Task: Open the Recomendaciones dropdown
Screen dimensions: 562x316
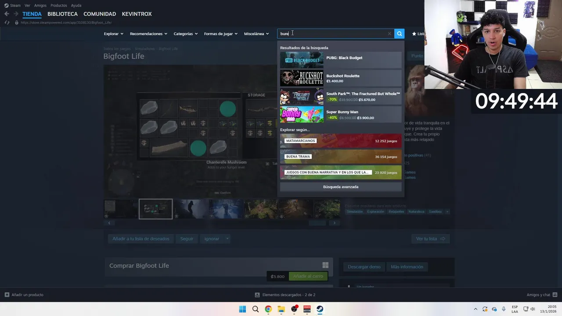Action: point(148,34)
